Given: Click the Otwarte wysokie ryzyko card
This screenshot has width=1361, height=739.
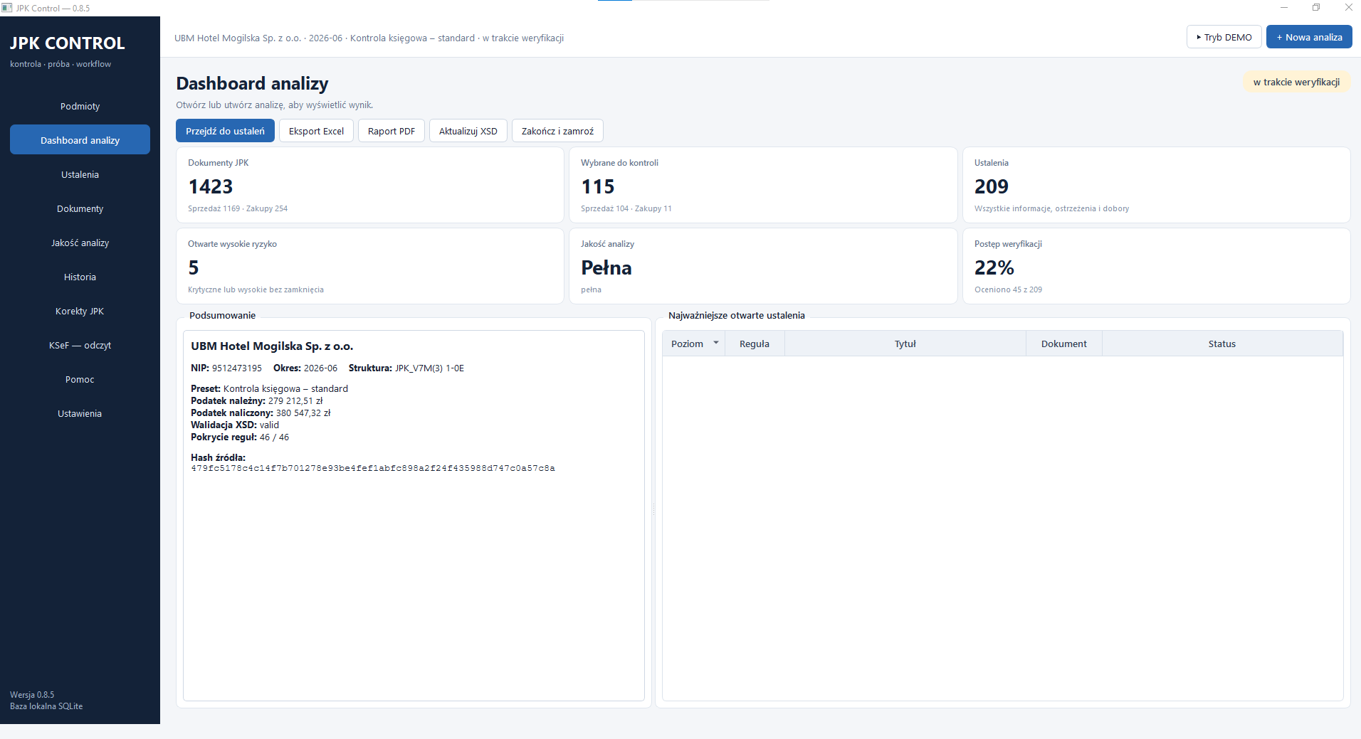Looking at the screenshot, I should click(x=370, y=266).
